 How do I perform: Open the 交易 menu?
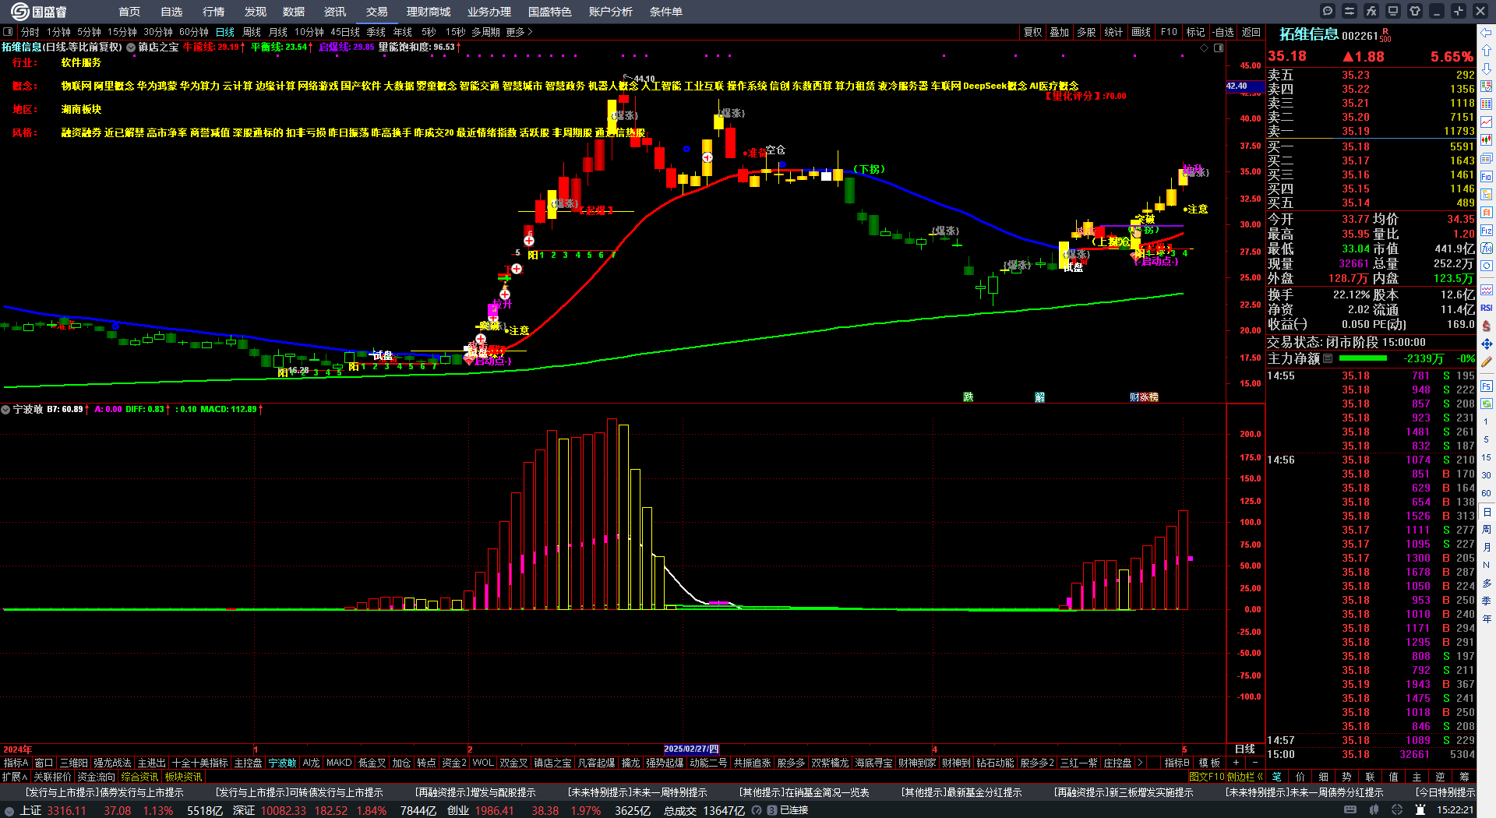click(x=377, y=12)
